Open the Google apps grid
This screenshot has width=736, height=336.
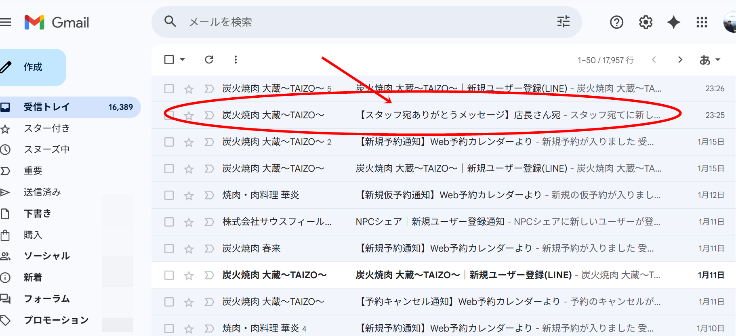tap(702, 22)
